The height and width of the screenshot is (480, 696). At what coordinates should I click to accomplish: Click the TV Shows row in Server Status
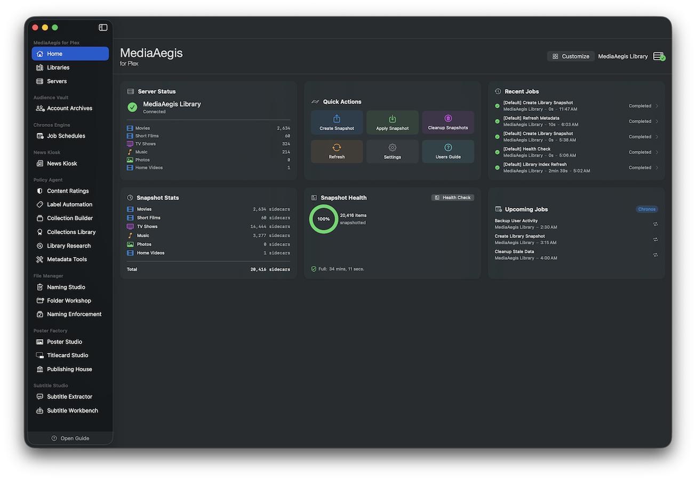(x=209, y=144)
